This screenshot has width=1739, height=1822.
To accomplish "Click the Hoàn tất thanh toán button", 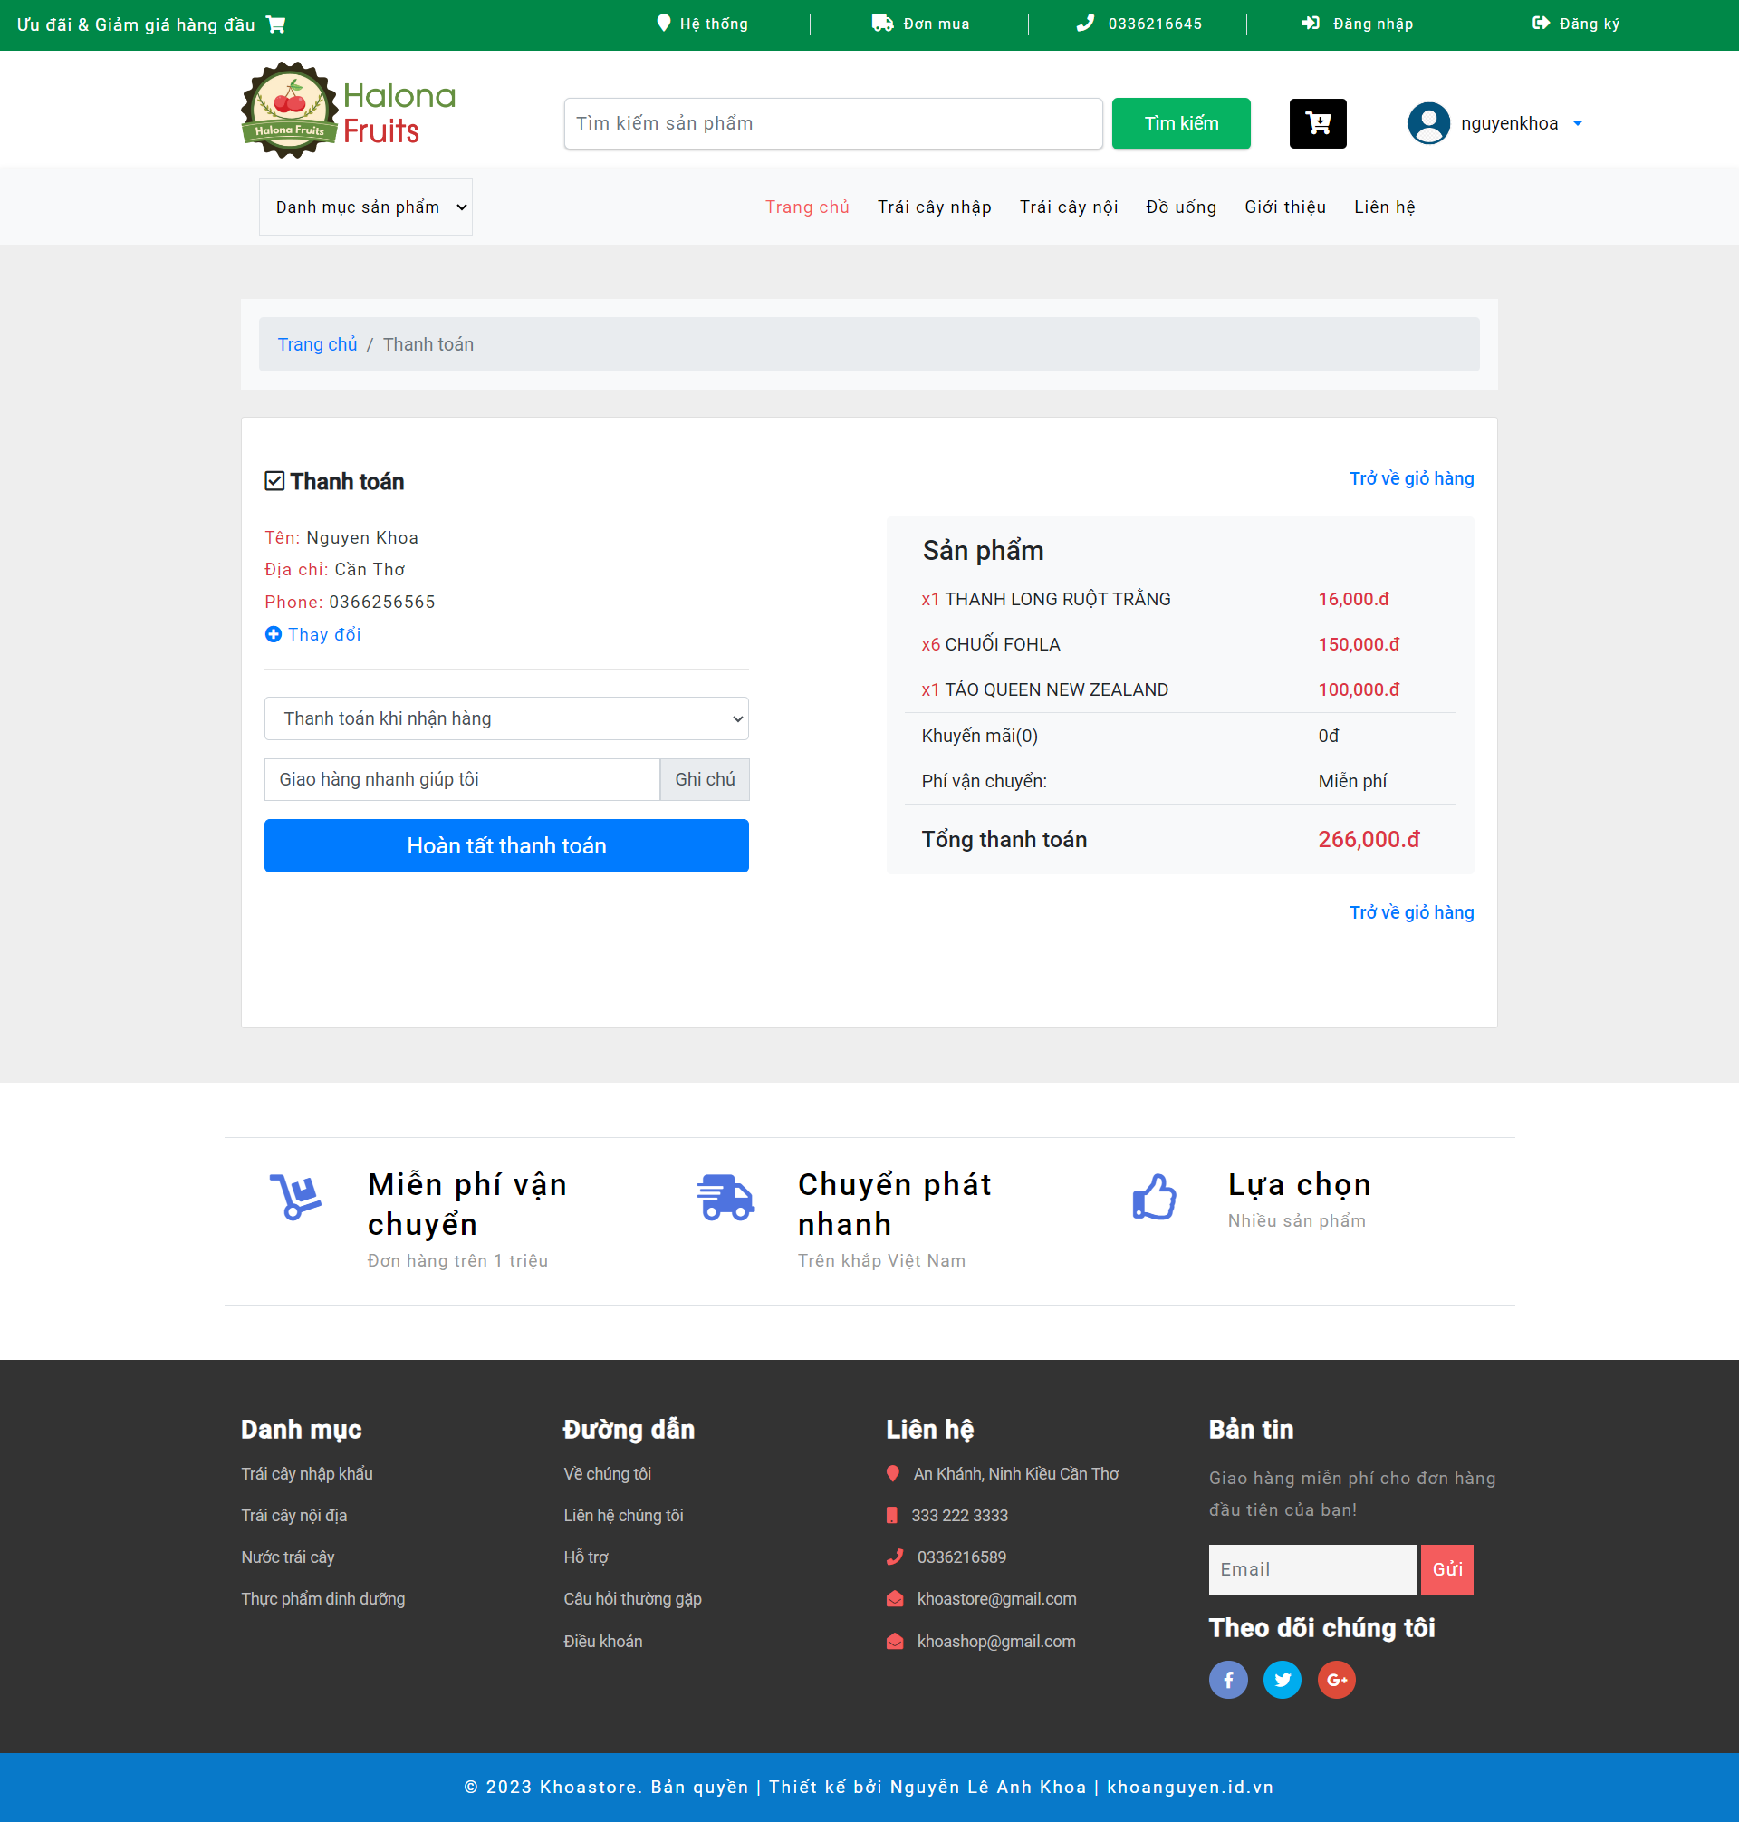I will click(x=506, y=845).
